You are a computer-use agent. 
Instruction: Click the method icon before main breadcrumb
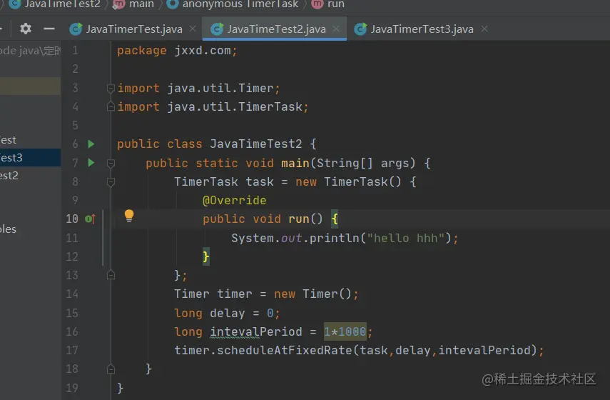[x=118, y=4]
